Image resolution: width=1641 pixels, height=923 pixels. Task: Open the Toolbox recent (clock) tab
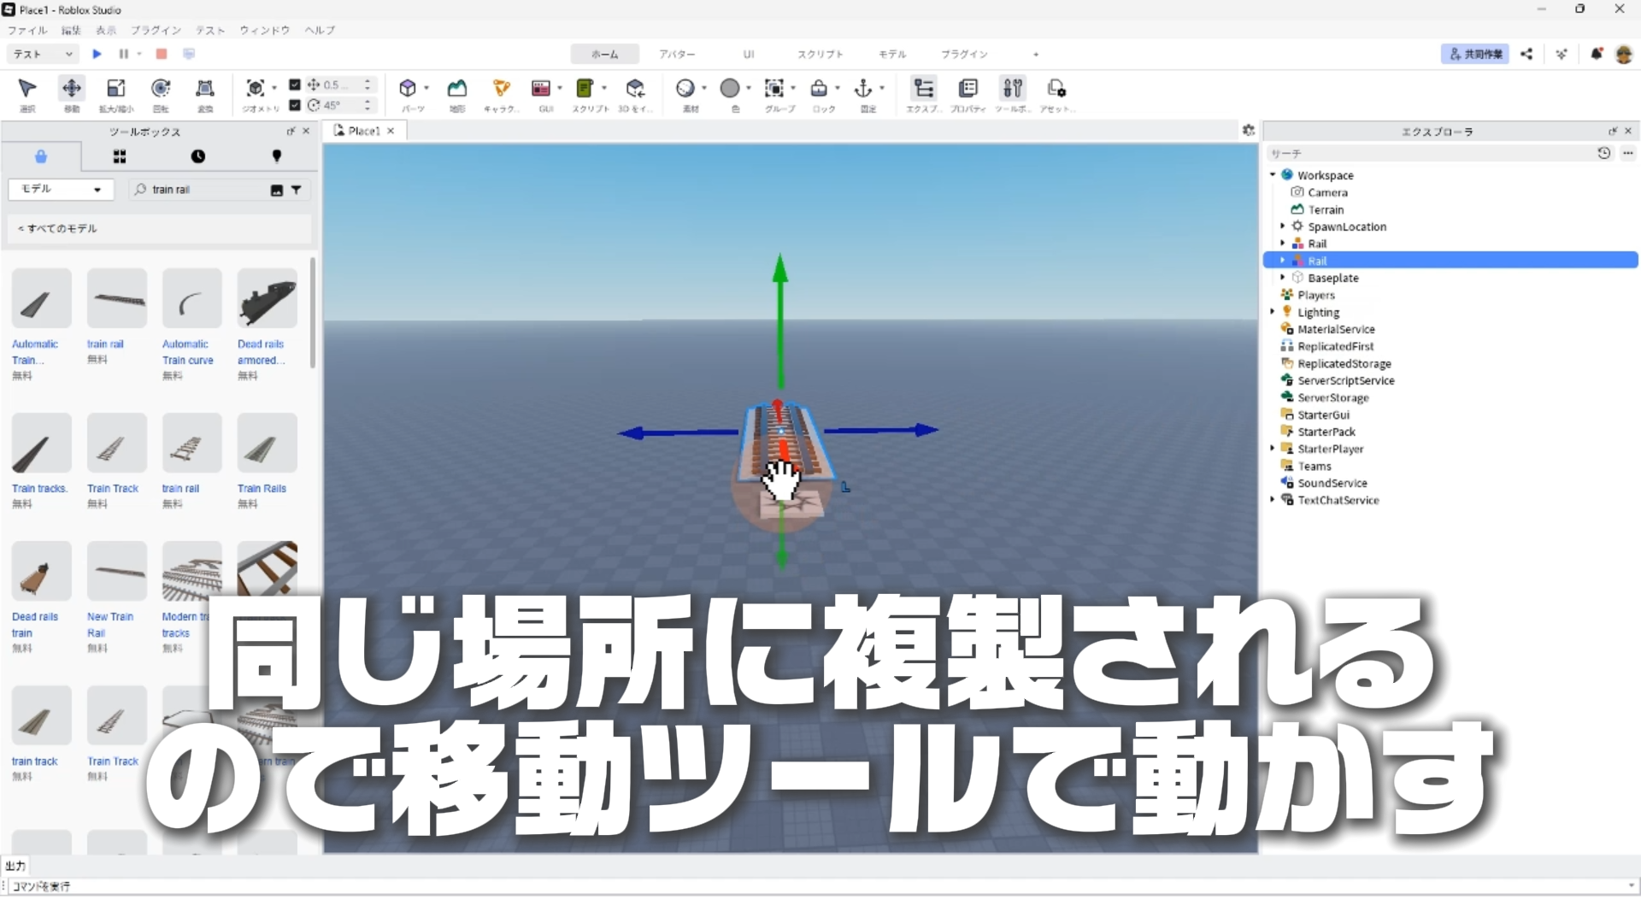click(x=197, y=156)
